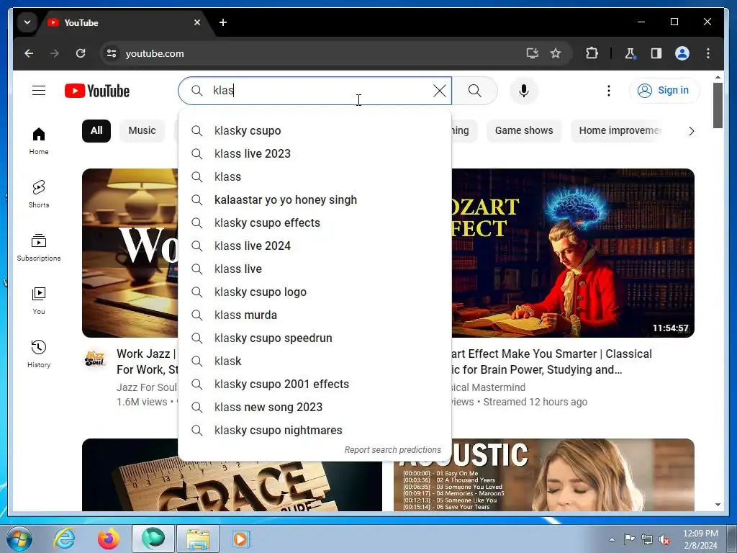The image size is (737, 553).
Task: Choose suggestion 'klass'
Action: pyautogui.click(x=315, y=177)
